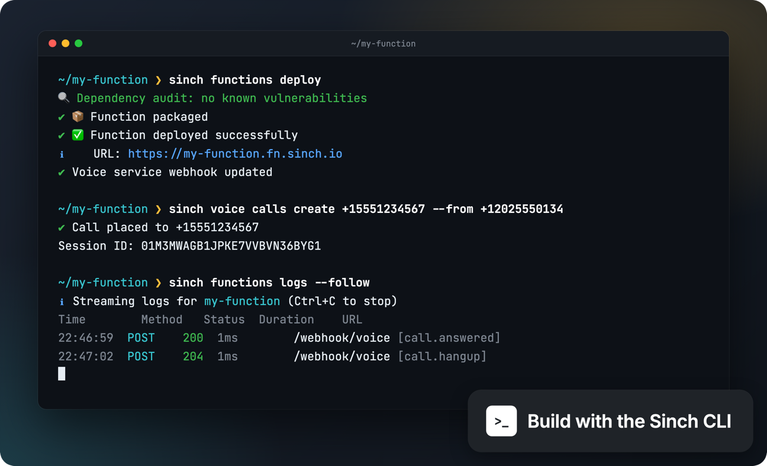
Task: Click the prompt arrow before 'sinch voice calls'
Action: (x=158, y=209)
